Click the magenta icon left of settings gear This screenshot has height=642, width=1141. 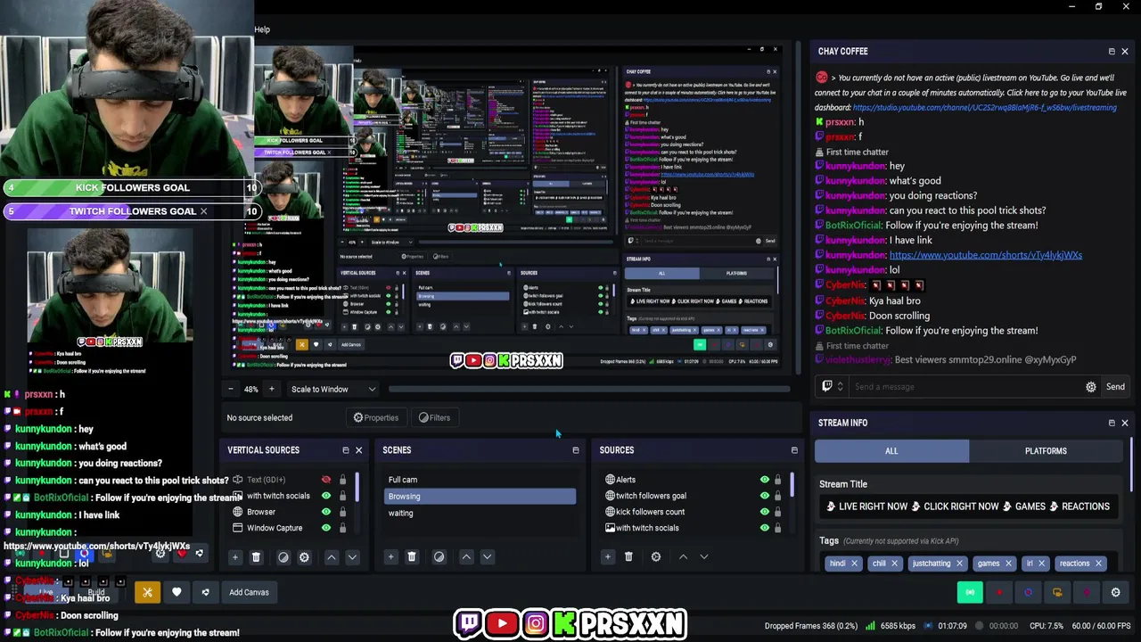click(1086, 592)
